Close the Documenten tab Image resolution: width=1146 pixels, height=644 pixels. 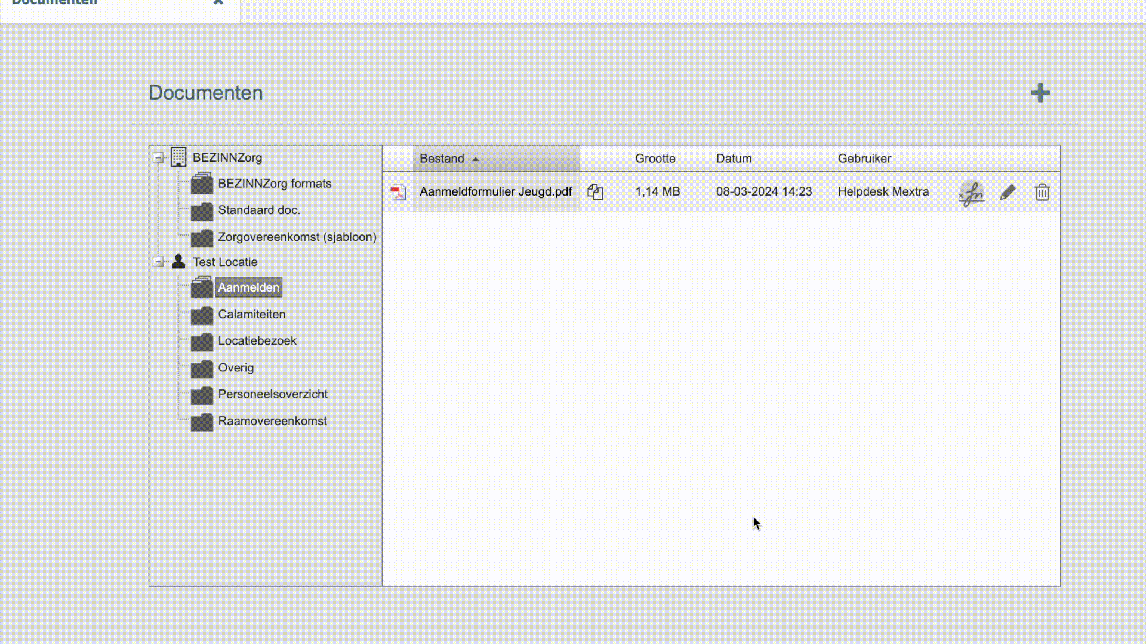point(218,2)
